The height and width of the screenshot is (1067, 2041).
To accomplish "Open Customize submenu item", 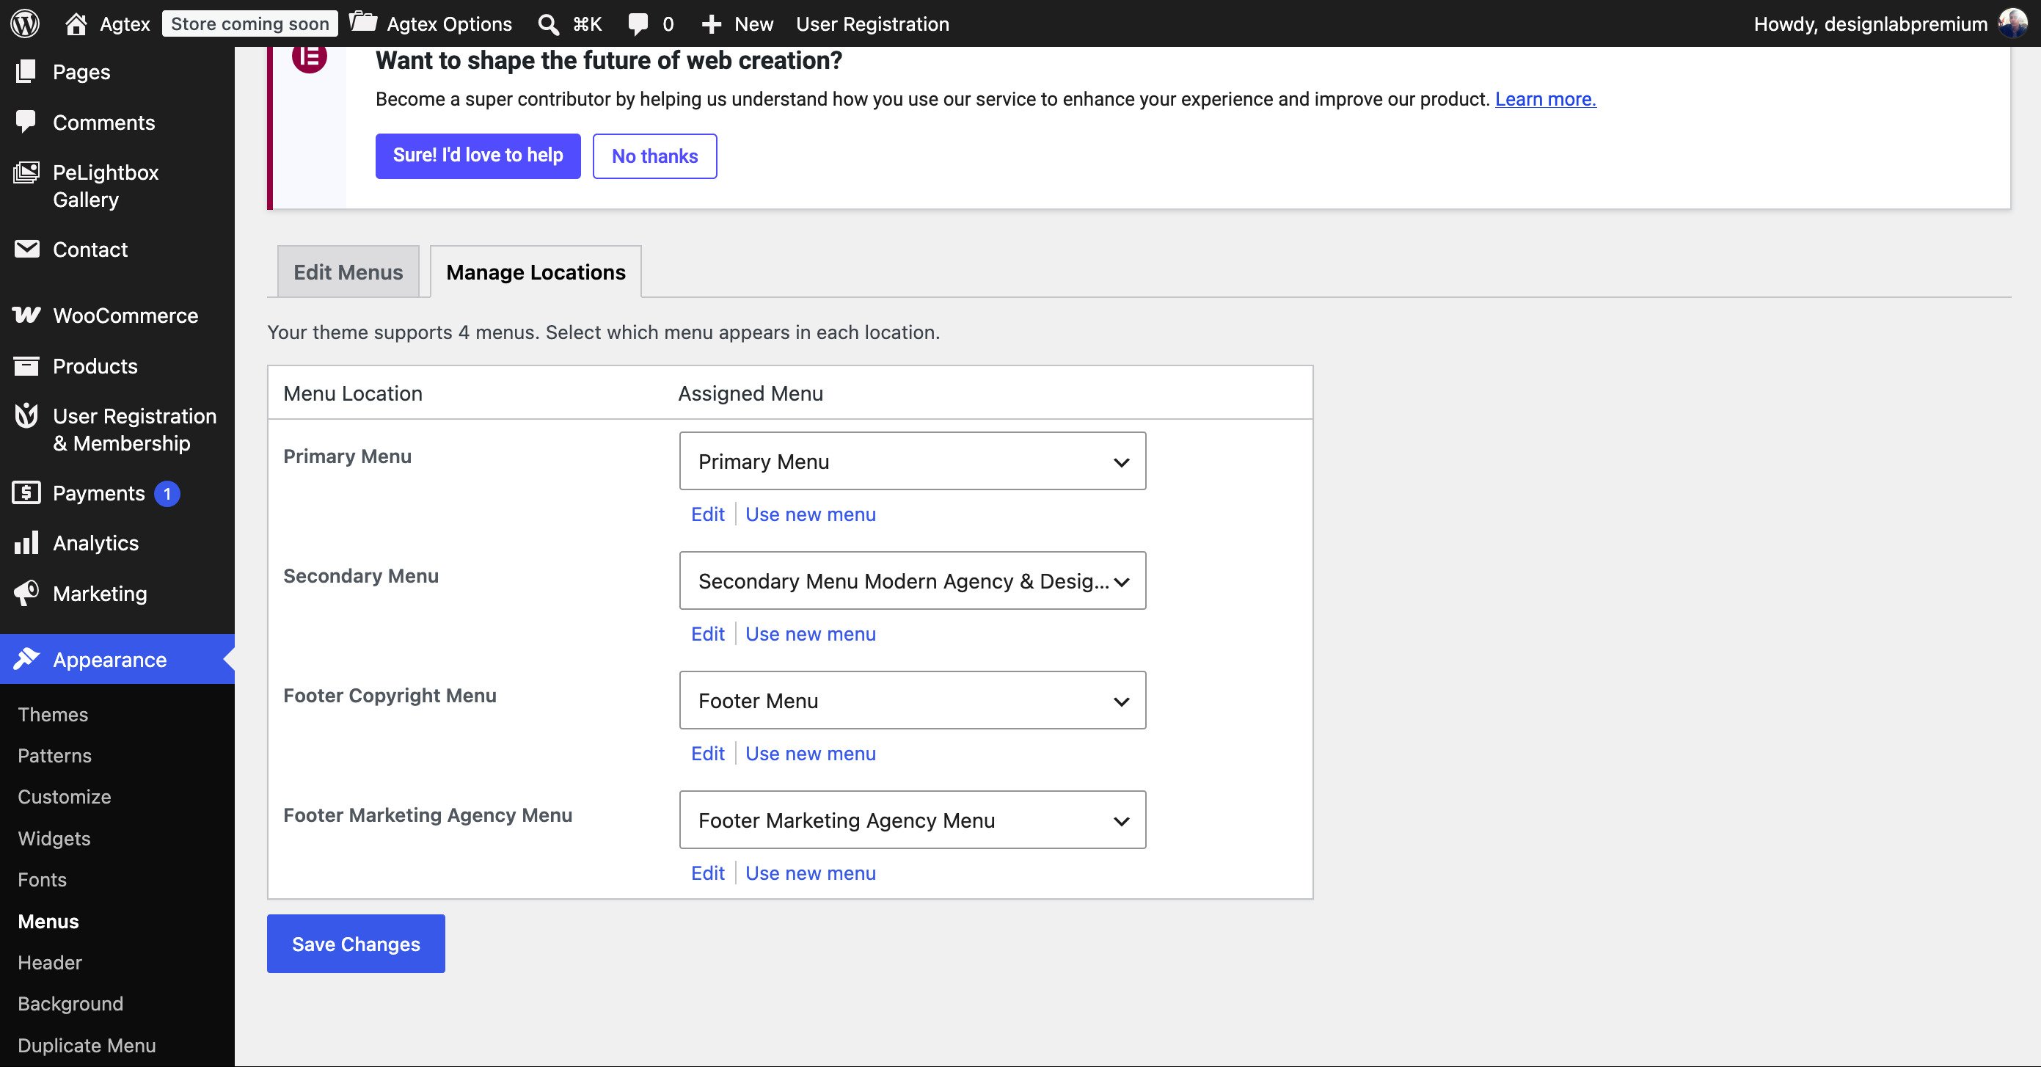I will point(64,797).
